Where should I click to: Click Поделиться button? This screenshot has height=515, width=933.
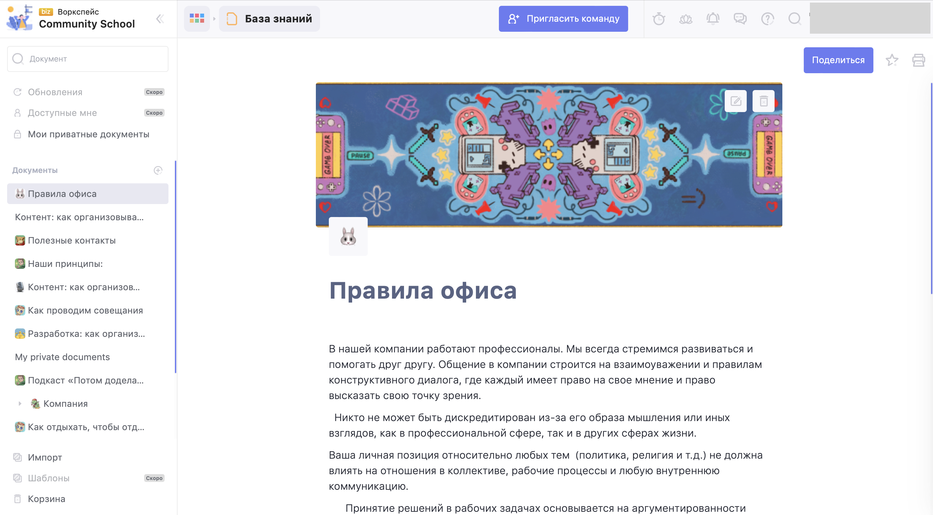click(x=838, y=60)
